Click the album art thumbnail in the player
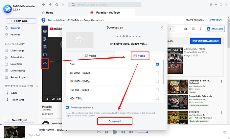230x139 pixels. 14,132
